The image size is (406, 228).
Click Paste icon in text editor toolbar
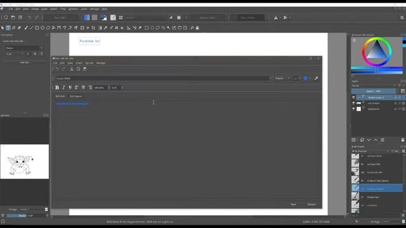click(84, 69)
